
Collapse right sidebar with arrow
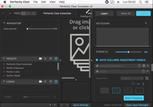pos(92,60)
